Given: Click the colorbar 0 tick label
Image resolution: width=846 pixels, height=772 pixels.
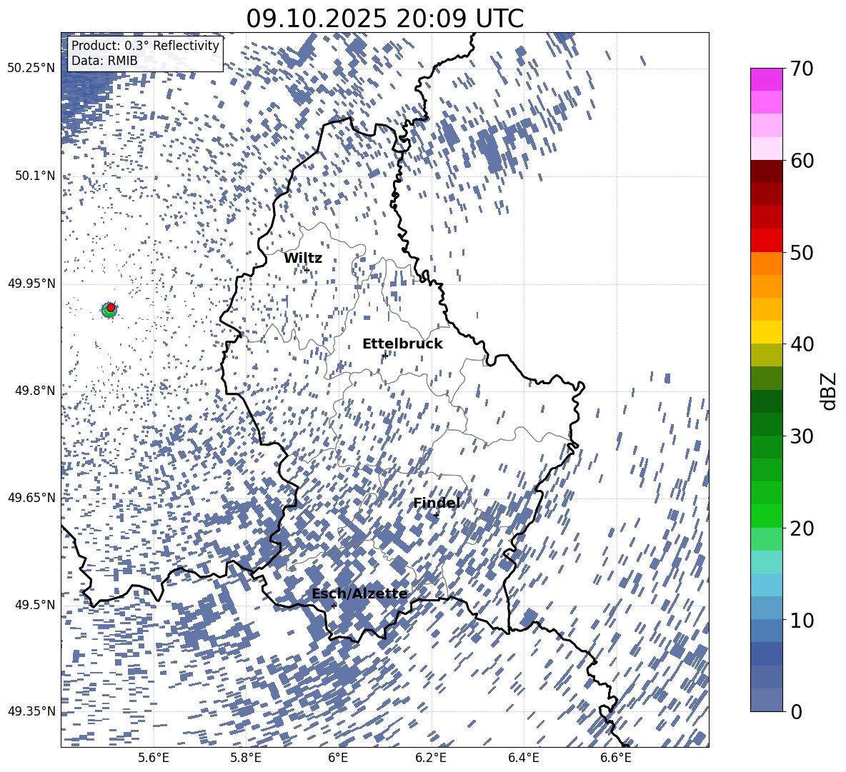Looking at the screenshot, I should (797, 711).
